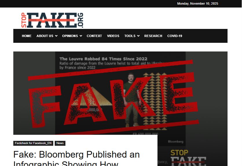Click the Stop Fake watermark logo on image
The width and height of the screenshot is (242, 166).
click(x=188, y=158)
